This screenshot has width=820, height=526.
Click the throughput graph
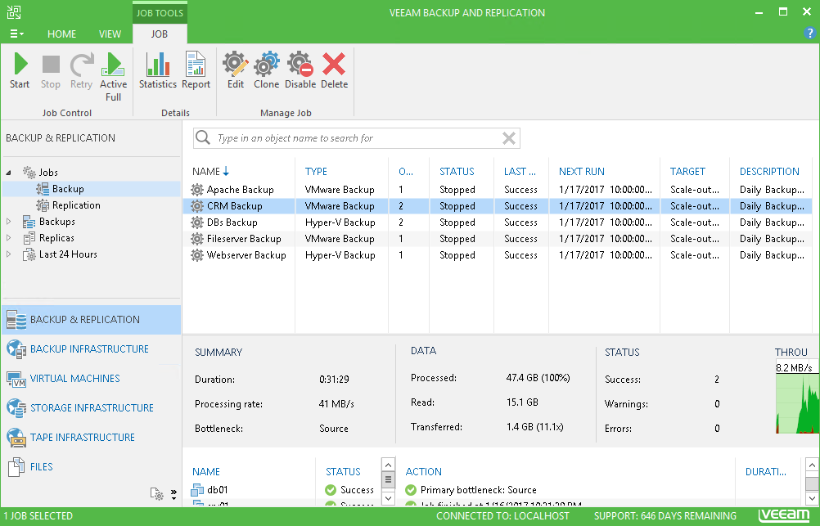pos(796,402)
